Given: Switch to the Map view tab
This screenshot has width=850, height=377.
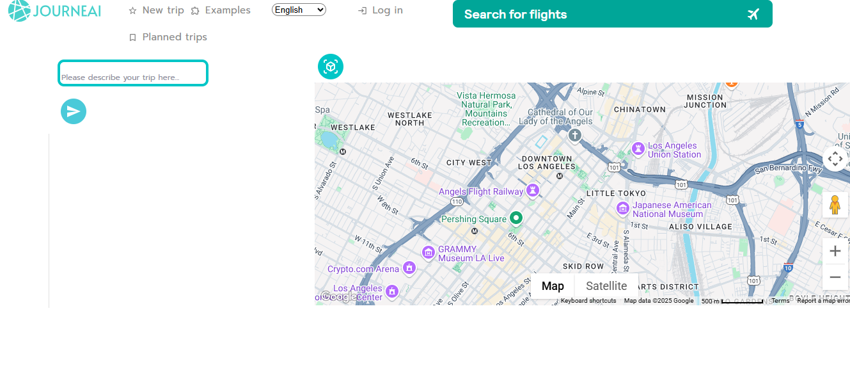Looking at the screenshot, I should (553, 286).
